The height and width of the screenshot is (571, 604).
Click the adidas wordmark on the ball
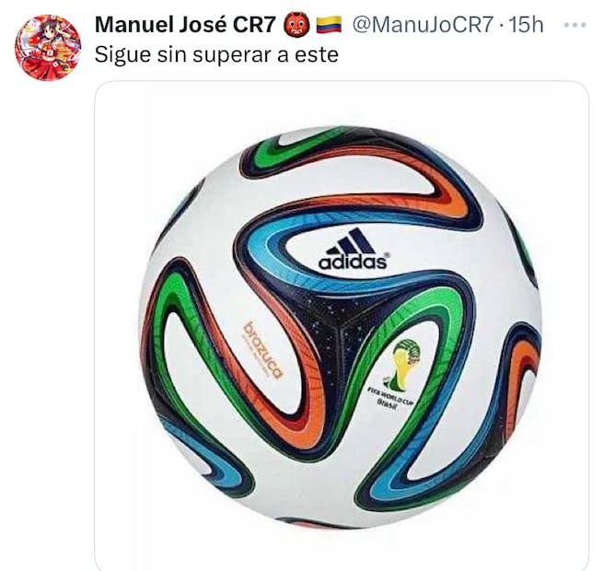[x=353, y=262]
